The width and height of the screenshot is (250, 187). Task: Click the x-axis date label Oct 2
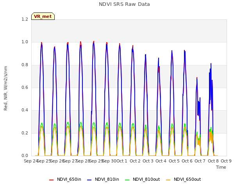click(135, 161)
